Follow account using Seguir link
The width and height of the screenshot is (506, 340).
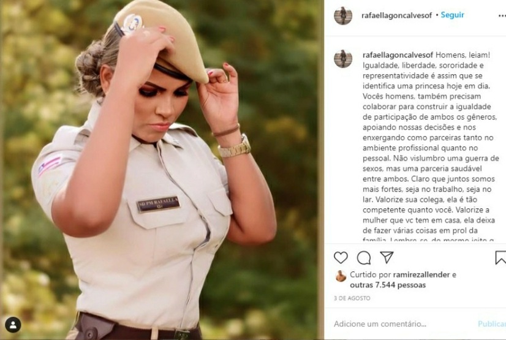453,15
